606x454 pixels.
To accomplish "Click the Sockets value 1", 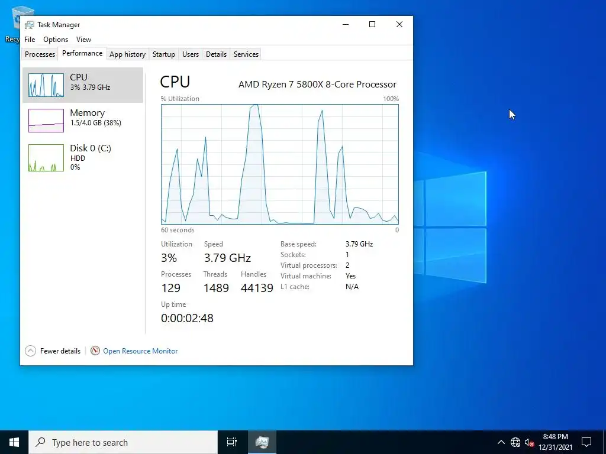I will (347, 255).
